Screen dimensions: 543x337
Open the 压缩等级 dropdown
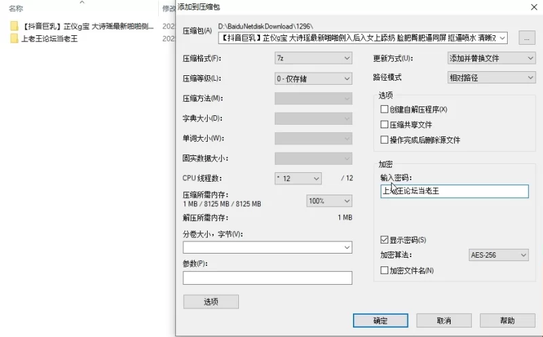point(314,79)
